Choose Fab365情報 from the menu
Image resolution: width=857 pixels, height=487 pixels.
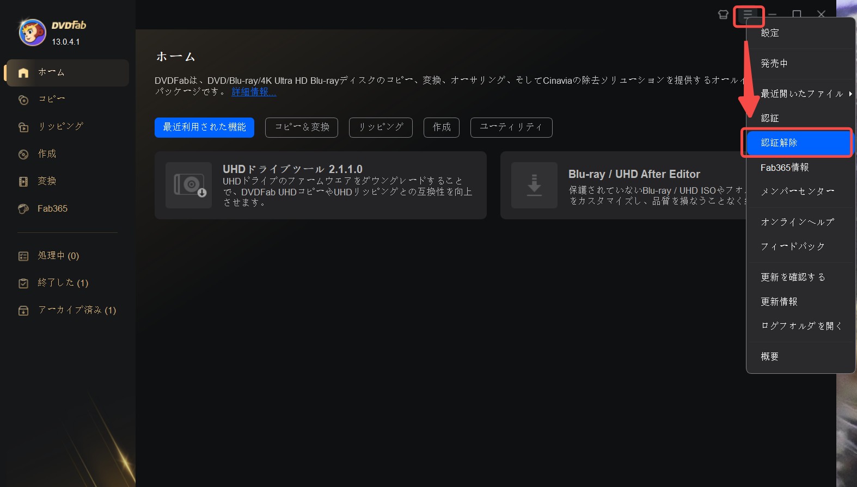pyautogui.click(x=800, y=168)
